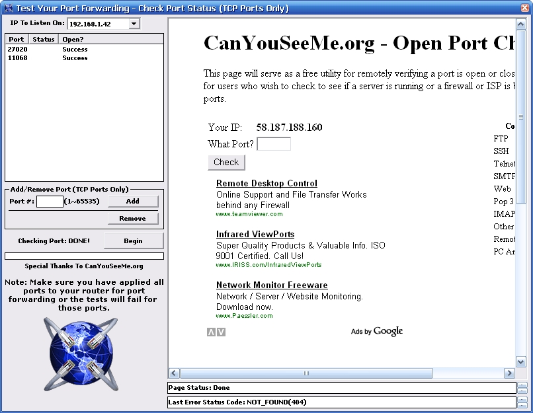This screenshot has height=413, width=533.
Task: Click the Port column header
Action: [x=17, y=39]
